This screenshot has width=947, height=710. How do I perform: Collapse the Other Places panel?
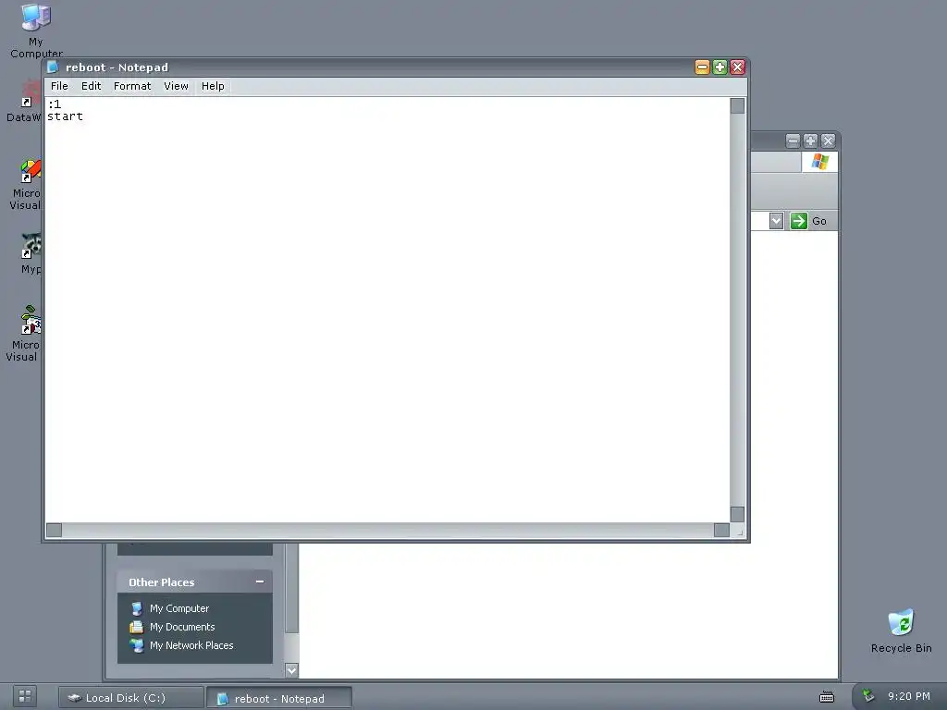click(260, 581)
